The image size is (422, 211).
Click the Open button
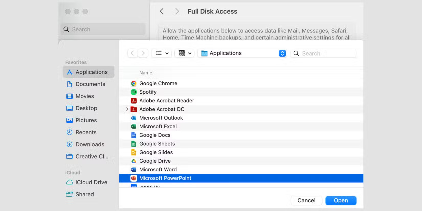pos(341,201)
